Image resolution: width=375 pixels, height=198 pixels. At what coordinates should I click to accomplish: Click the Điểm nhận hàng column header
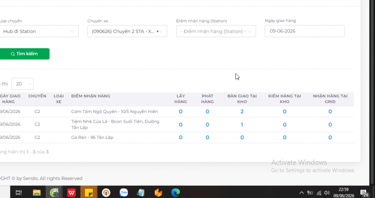pos(91,96)
